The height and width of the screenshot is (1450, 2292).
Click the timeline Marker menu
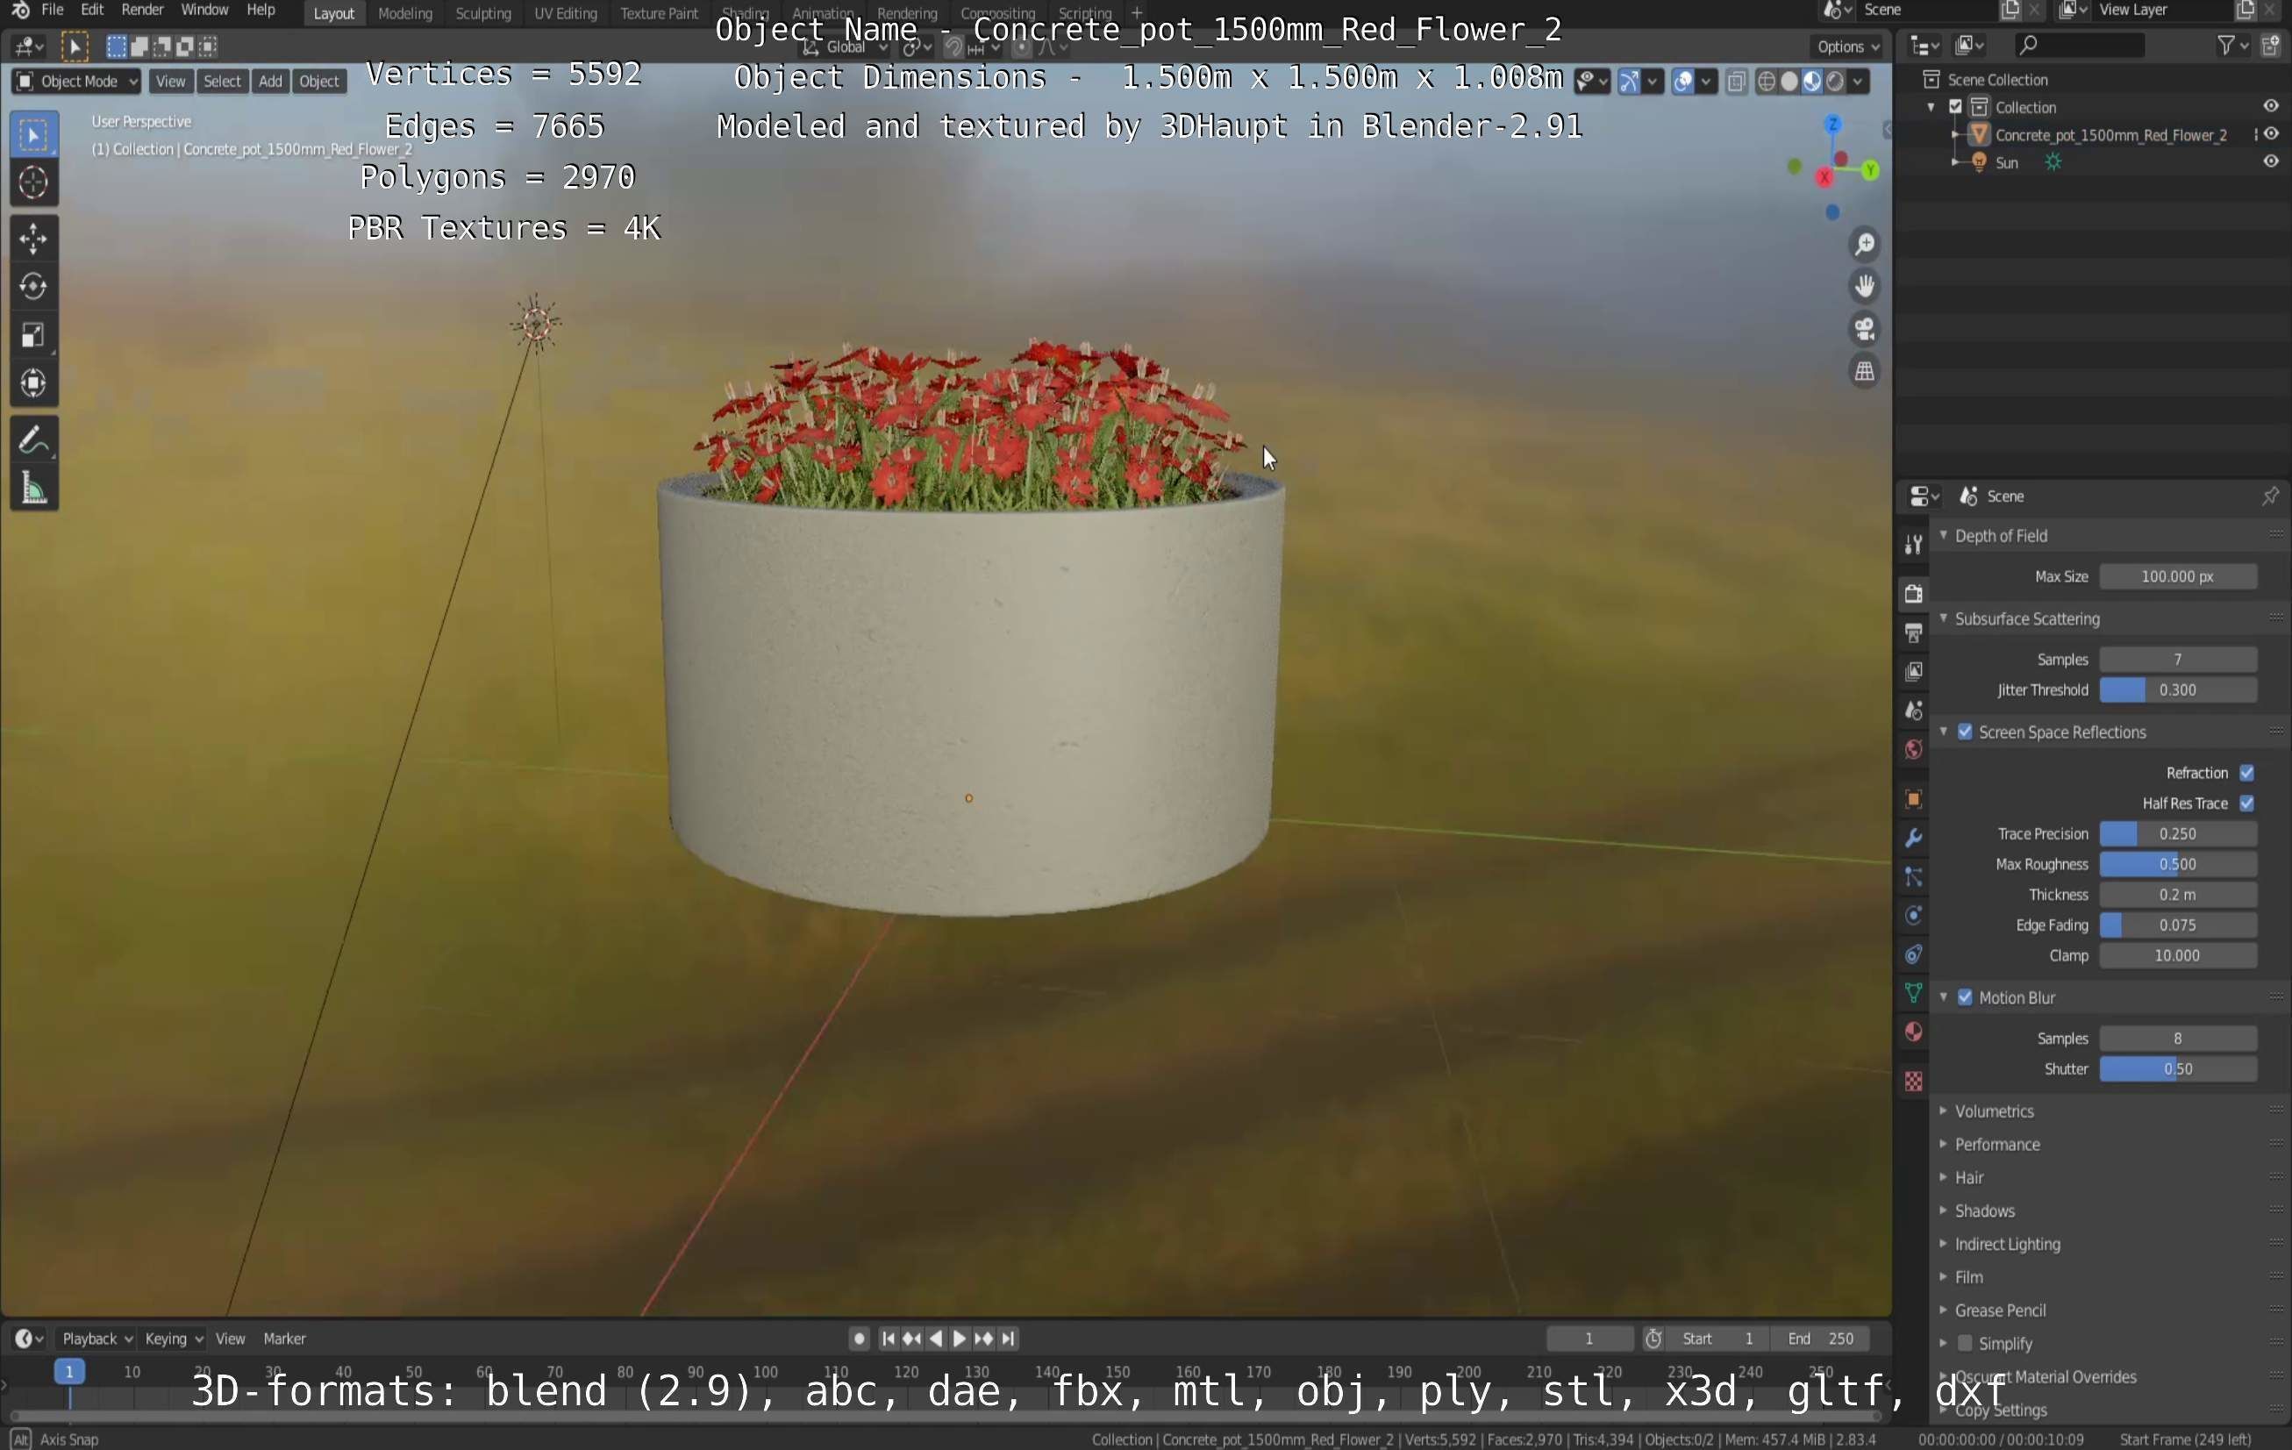point(284,1339)
